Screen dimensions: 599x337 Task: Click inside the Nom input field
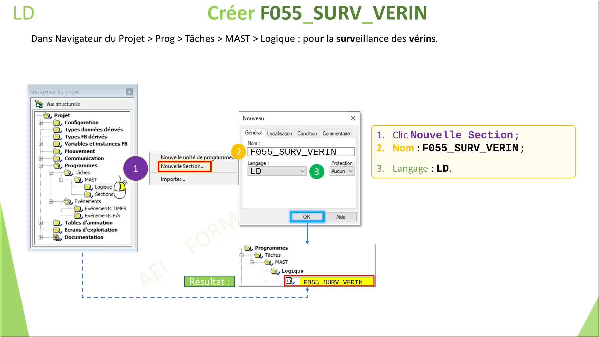(x=301, y=151)
